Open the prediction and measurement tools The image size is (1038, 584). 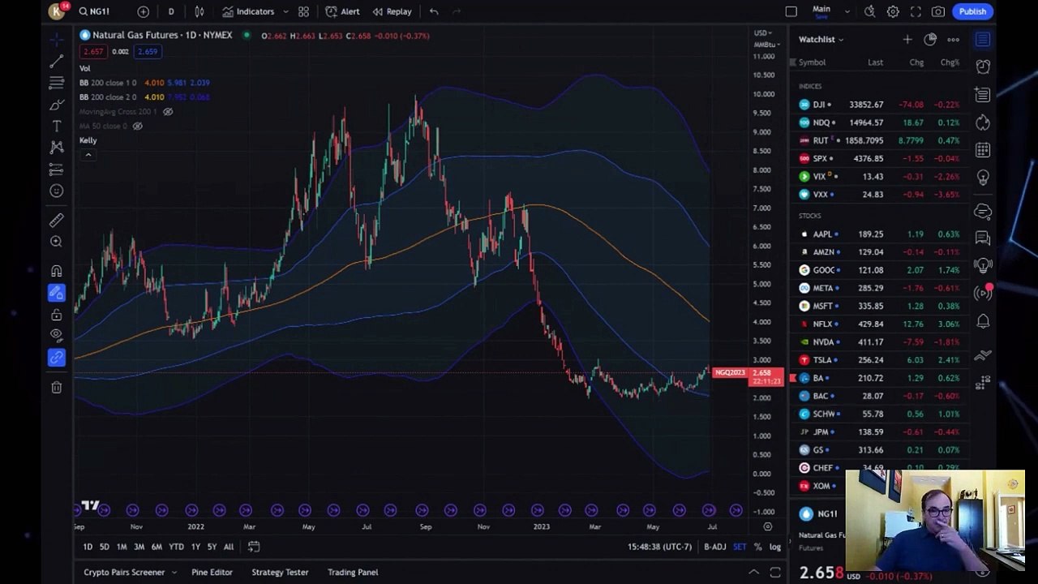coord(56,169)
